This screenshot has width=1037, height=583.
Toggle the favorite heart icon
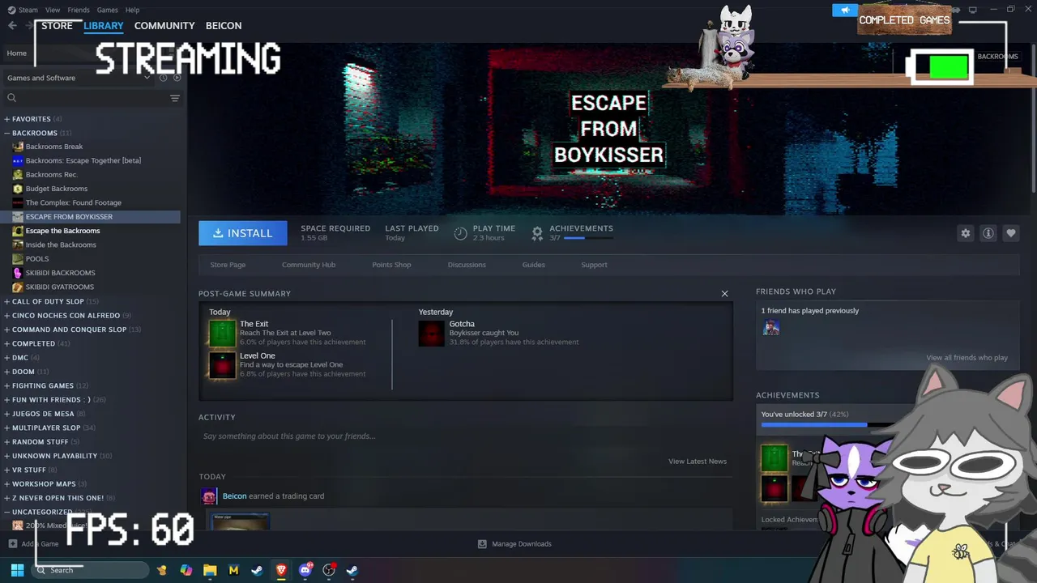pos(1011,233)
